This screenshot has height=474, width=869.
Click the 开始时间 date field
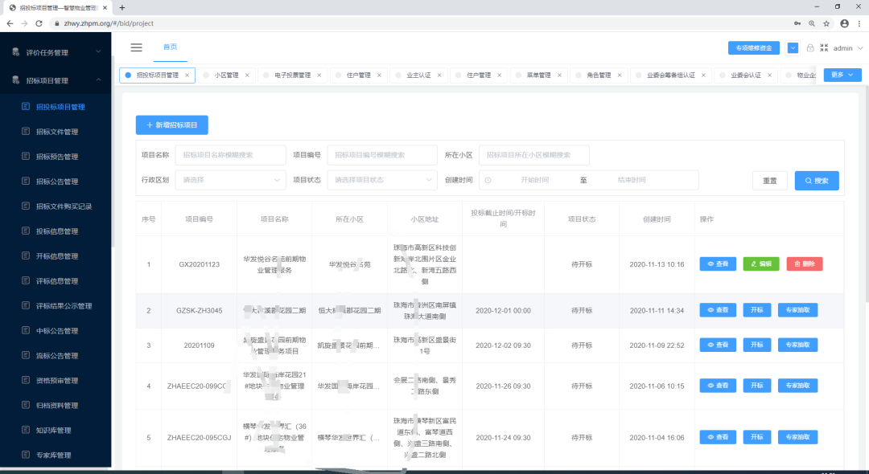click(534, 180)
